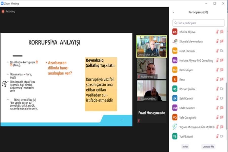The width and height of the screenshot is (228, 152).
Task: Select Mahammad's video thumbnail
Action: point(151,69)
